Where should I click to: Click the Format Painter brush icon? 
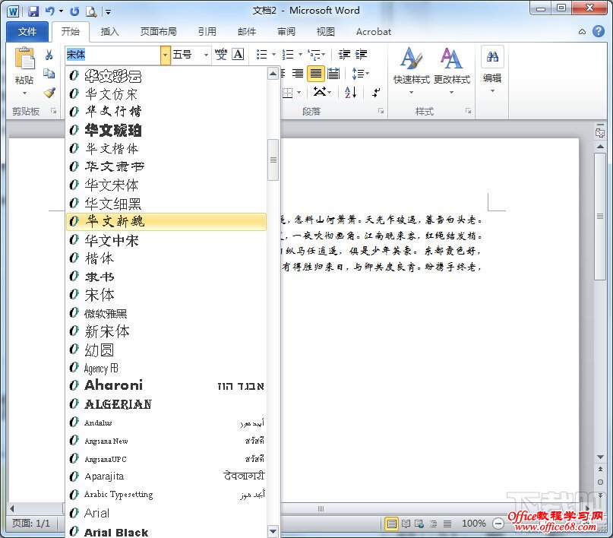tap(49, 93)
